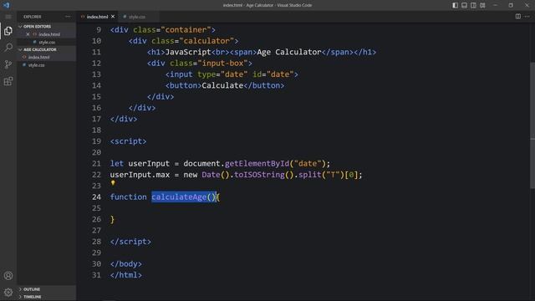Switch to the style.css tab
The width and height of the screenshot is (535, 301).
pos(137,17)
